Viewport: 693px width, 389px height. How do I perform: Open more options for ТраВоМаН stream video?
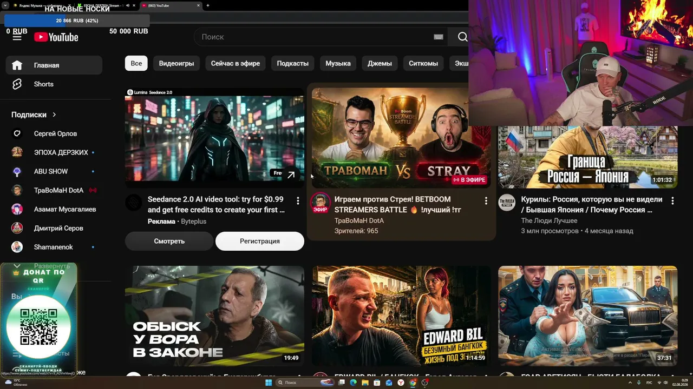coord(486,201)
